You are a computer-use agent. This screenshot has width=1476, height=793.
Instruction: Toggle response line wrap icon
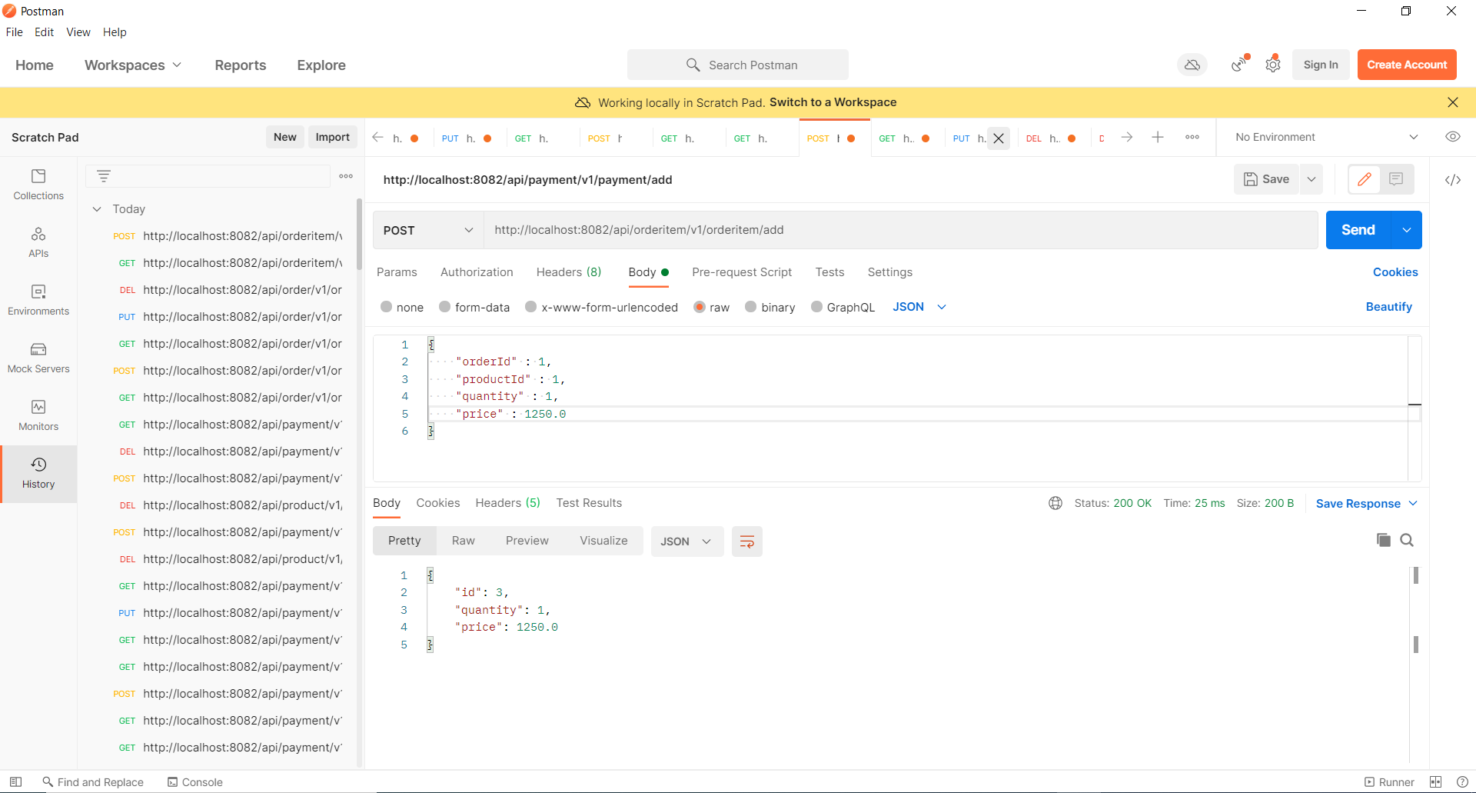(746, 541)
